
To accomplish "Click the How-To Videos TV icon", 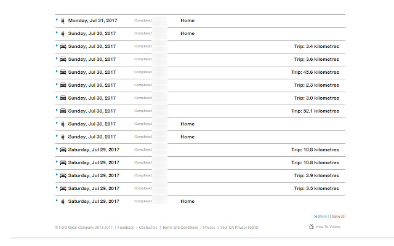I will click(x=312, y=227).
